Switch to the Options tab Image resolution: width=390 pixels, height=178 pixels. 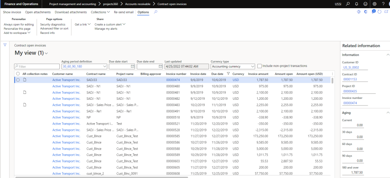[143, 12]
